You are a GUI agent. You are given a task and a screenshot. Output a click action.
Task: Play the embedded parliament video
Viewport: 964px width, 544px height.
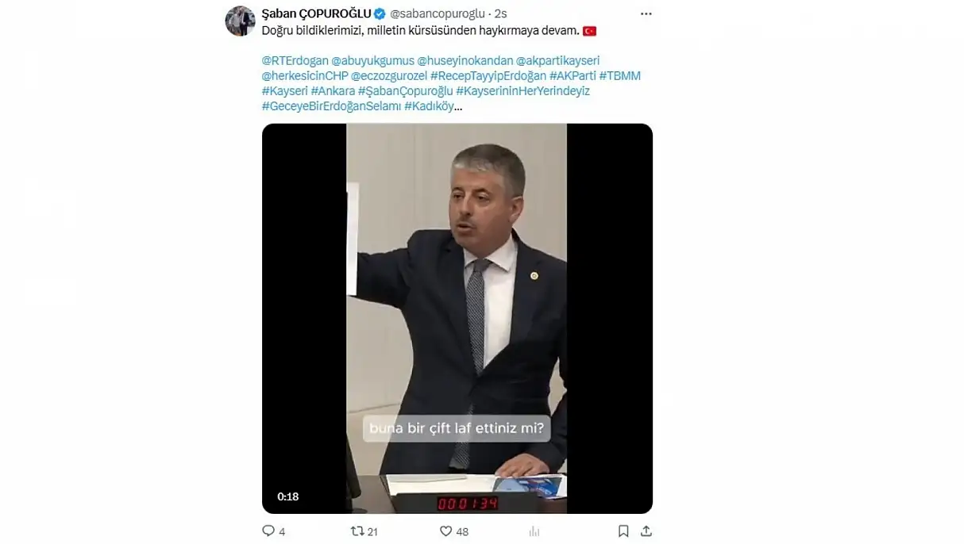(x=457, y=318)
